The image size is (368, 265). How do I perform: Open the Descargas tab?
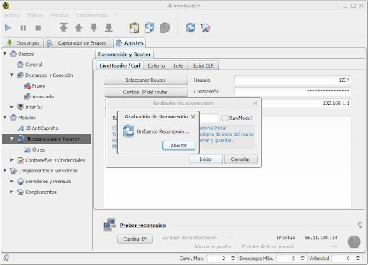(23, 43)
